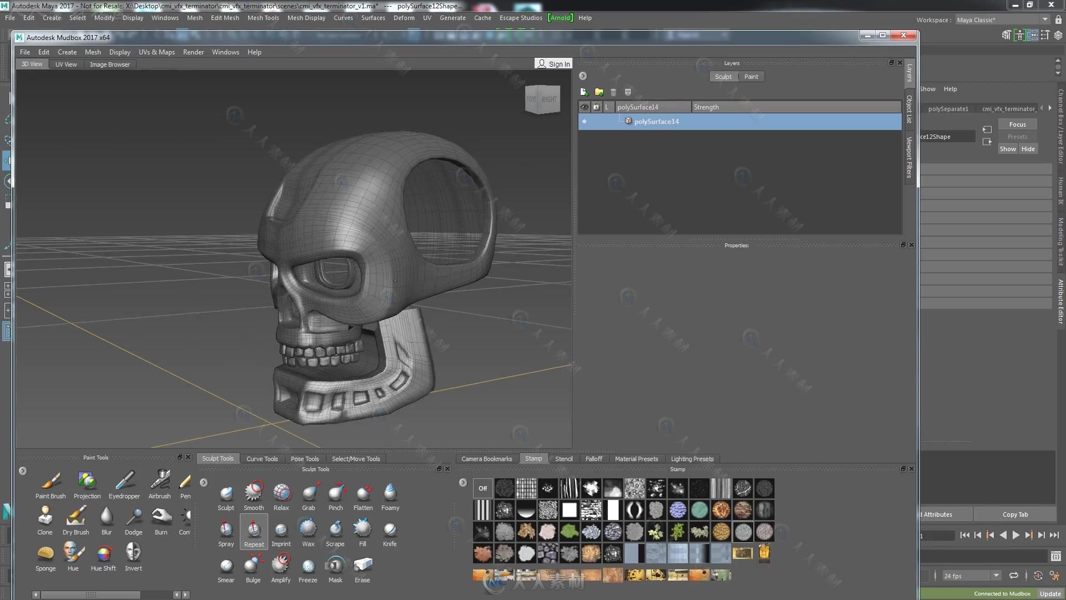Open Mudbox Render menu
Screen dimensions: 1066x600
[193, 52]
